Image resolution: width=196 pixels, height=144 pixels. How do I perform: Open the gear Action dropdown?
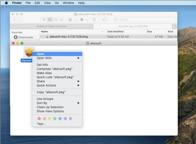(83, 20)
